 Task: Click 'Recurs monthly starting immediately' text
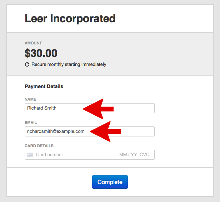pyautogui.click(x=69, y=64)
